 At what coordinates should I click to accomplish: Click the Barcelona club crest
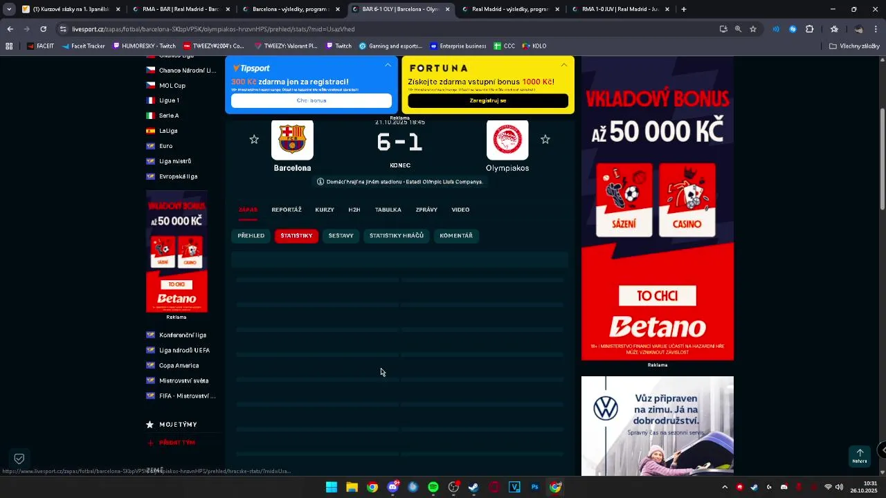pos(292,140)
